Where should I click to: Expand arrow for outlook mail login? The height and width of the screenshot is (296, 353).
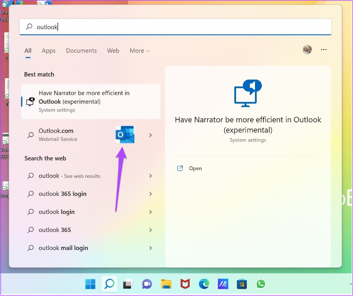tap(150, 248)
